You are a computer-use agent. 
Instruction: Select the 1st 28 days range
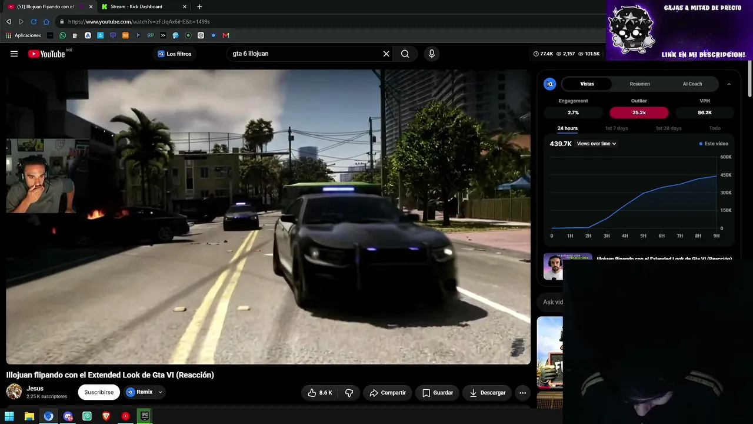point(668,128)
